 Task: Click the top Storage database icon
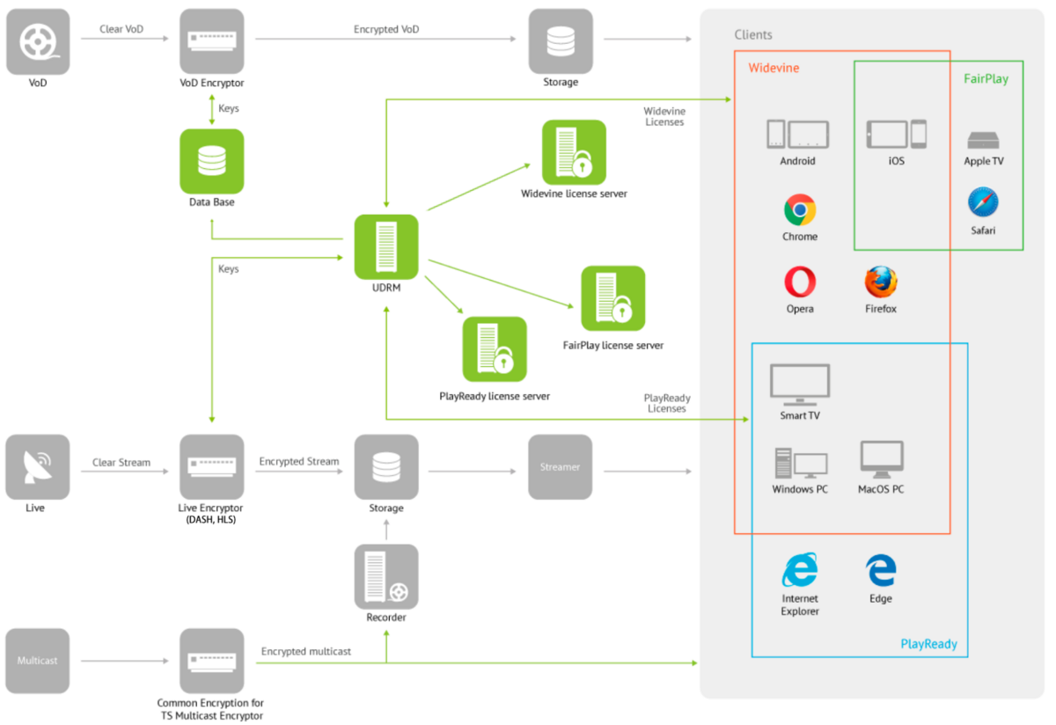(561, 41)
